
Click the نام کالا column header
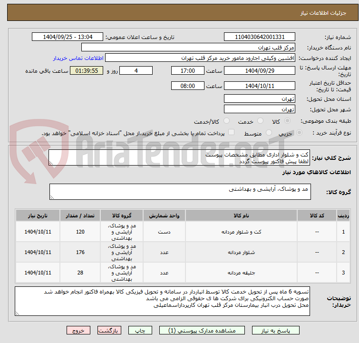(x=242, y=216)
